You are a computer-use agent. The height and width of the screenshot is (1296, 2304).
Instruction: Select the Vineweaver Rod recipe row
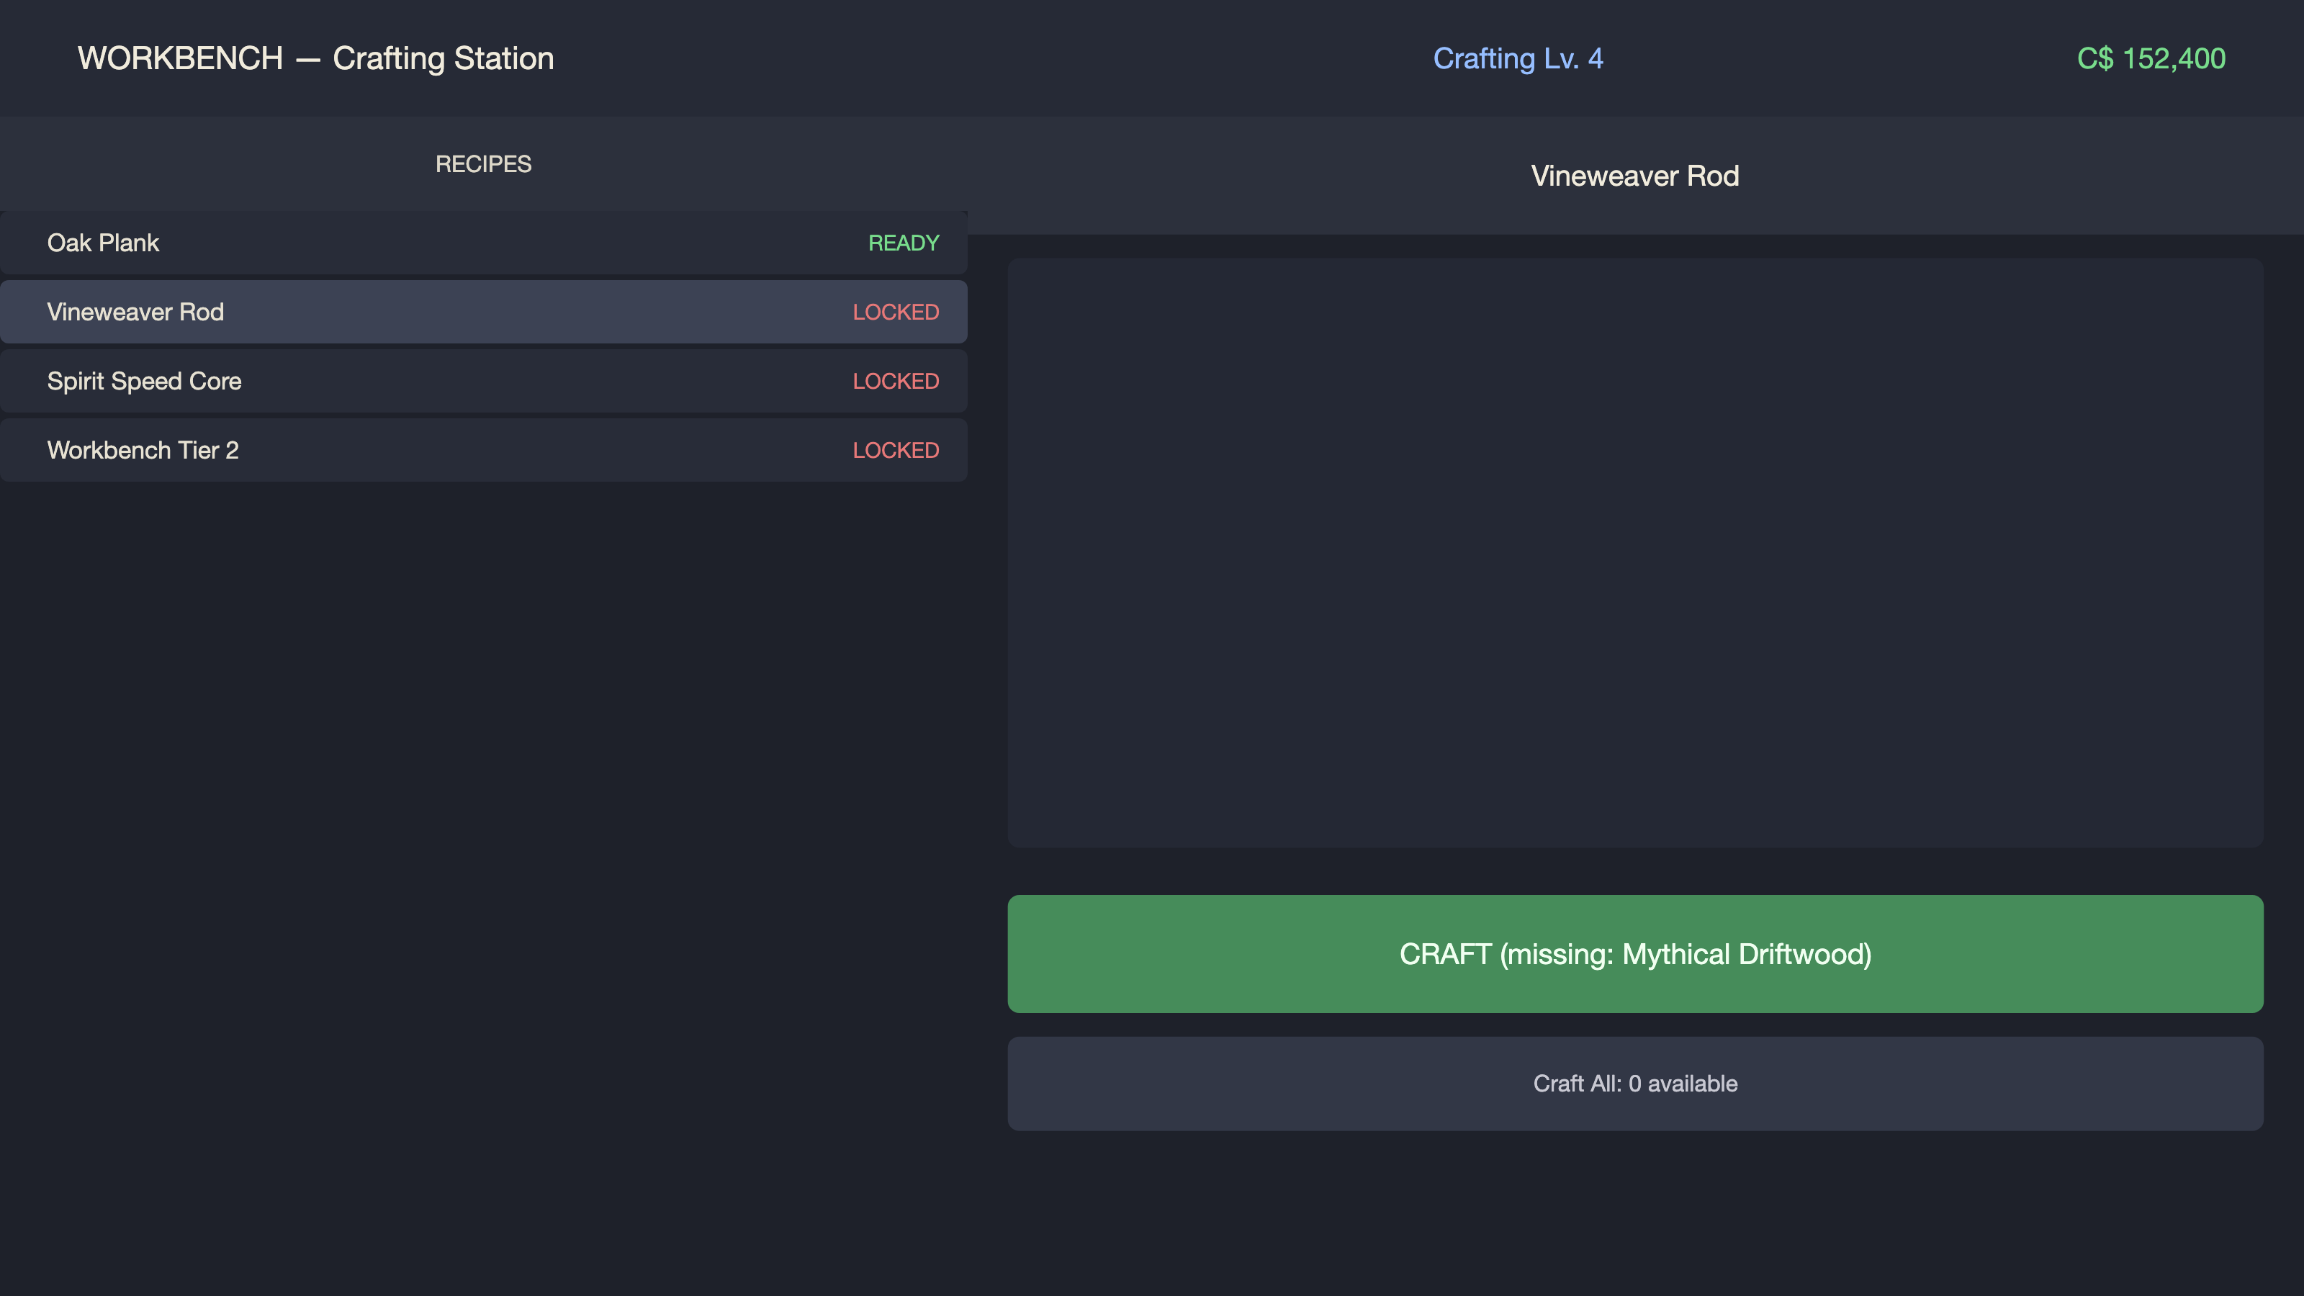coord(483,311)
